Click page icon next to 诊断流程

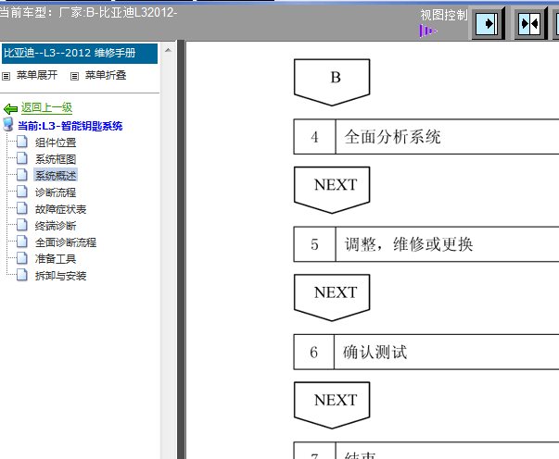pyautogui.click(x=21, y=192)
